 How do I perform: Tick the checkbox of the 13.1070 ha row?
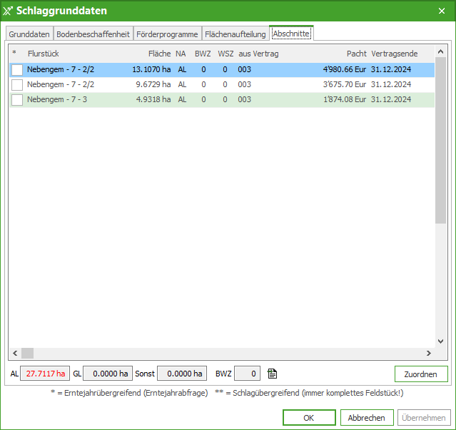click(x=17, y=70)
